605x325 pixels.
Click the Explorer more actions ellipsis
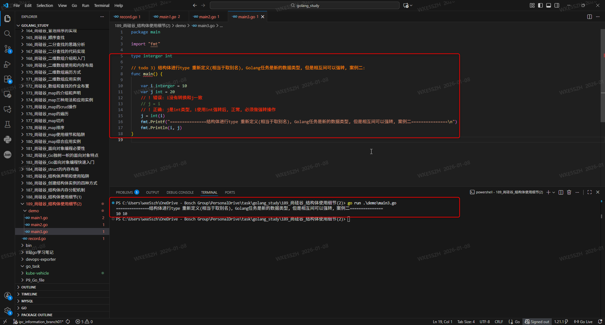102,17
